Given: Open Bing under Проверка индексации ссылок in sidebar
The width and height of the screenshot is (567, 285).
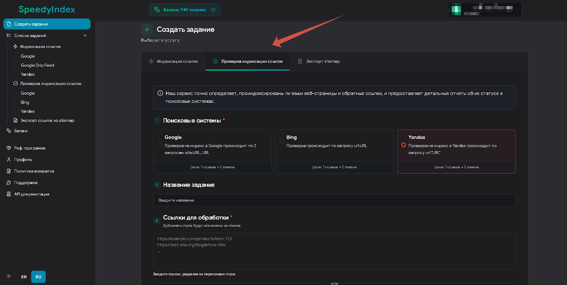Looking at the screenshot, I should click(x=25, y=102).
